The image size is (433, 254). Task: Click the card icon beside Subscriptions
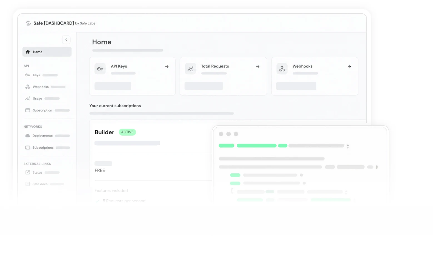click(x=28, y=148)
